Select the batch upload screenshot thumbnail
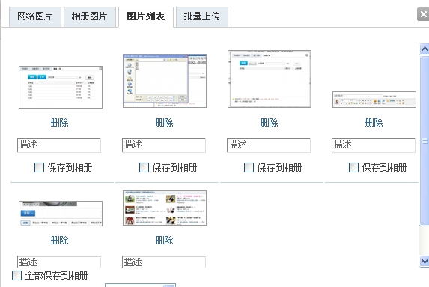The image size is (429, 287). pyautogui.click(x=61, y=87)
